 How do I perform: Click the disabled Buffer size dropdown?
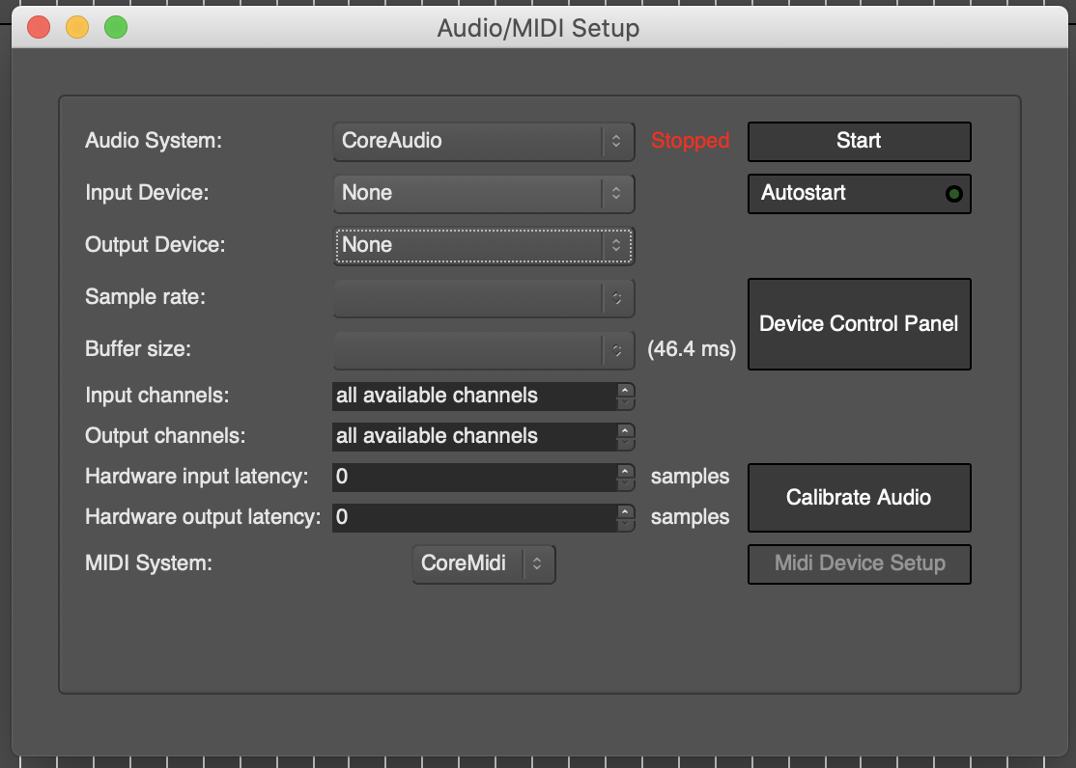click(483, 349)
